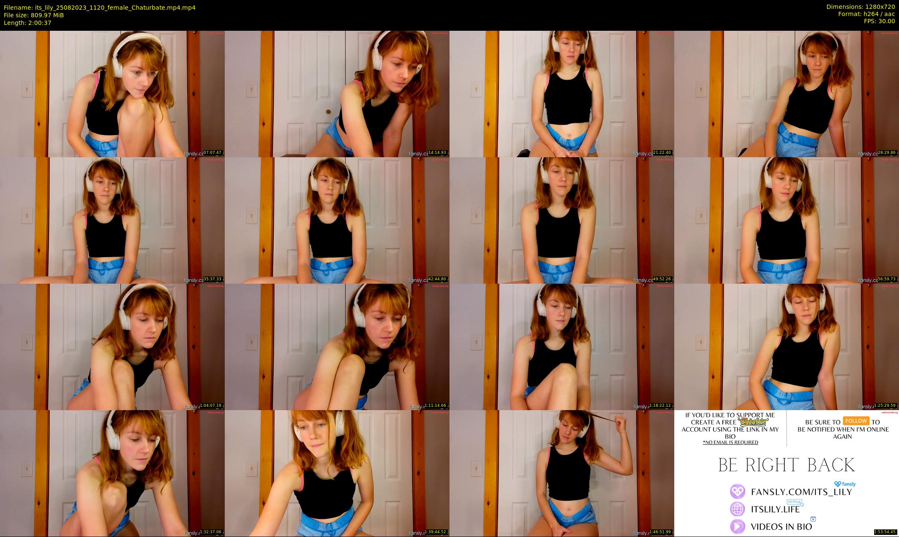
Task: Select the thumbnail at 1:18:22.12
Action: (x=562, y=346)
